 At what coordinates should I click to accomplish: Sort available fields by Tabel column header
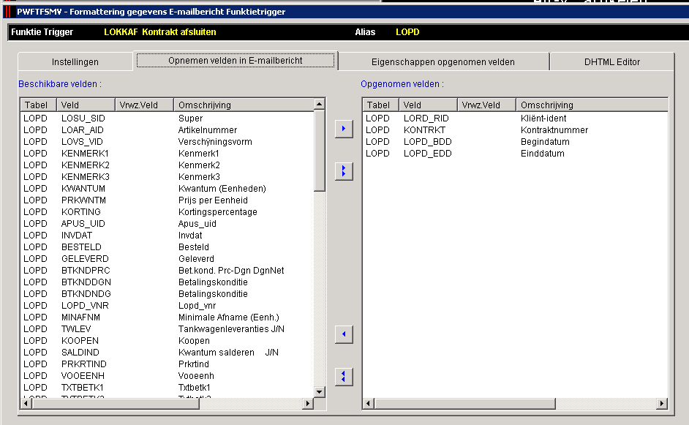coord(38,105)
